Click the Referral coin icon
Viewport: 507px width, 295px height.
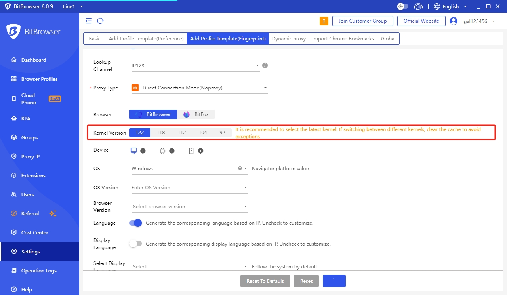point(14,214)
